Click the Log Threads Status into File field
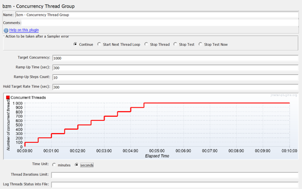This screenshot has width=302, height=189. (175, 184)
